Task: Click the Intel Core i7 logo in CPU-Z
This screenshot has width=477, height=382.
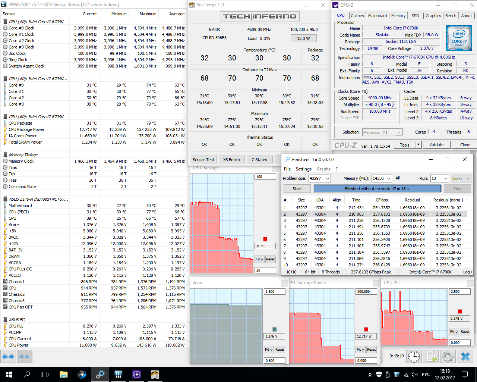Action: [458, 38]
